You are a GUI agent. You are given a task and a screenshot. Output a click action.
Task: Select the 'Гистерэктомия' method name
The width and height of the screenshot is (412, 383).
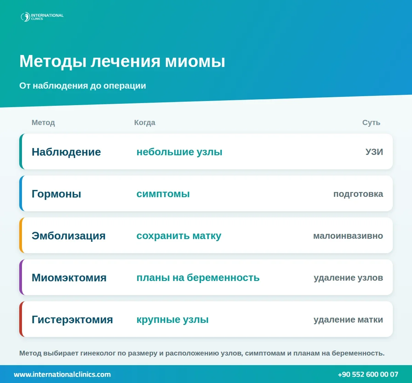click(x=72, y=319)
